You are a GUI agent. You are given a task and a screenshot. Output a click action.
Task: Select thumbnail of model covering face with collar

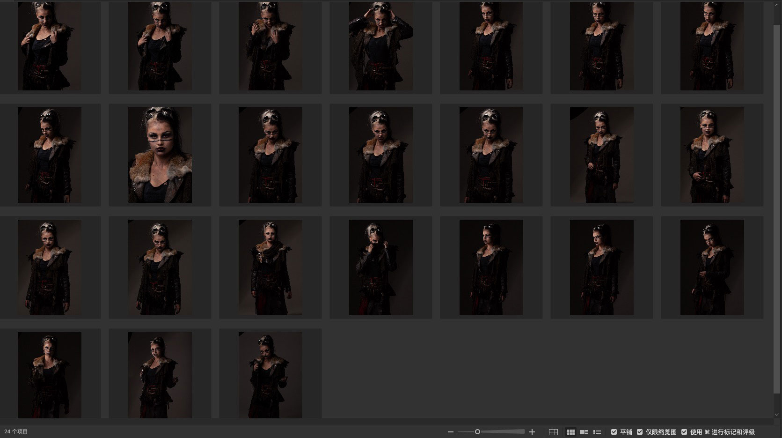pos(381,267)
